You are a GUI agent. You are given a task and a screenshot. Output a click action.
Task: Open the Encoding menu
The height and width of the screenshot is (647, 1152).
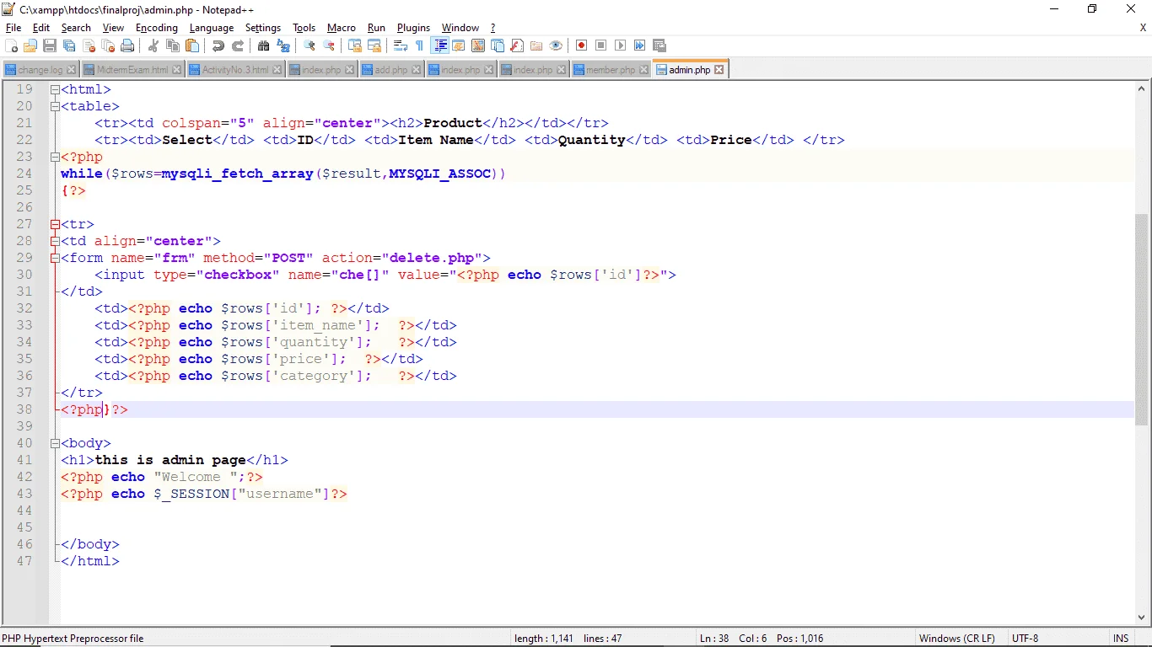(x=157, y=28)
